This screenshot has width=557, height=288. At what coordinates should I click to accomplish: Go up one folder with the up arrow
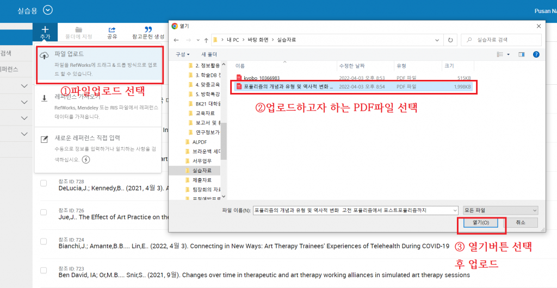tap(206, 40)
